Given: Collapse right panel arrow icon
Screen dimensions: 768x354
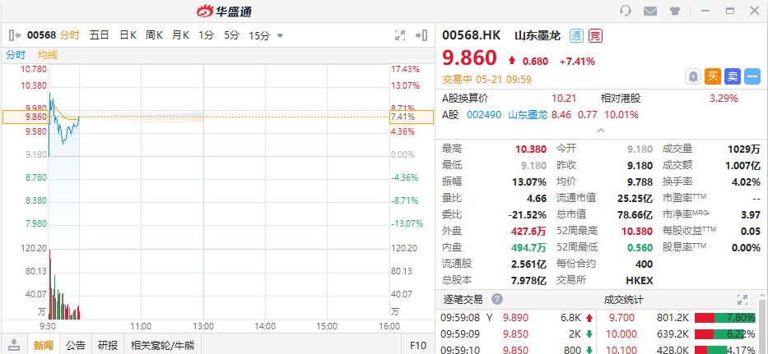Looking at the screenshot, I should [421, 35].
